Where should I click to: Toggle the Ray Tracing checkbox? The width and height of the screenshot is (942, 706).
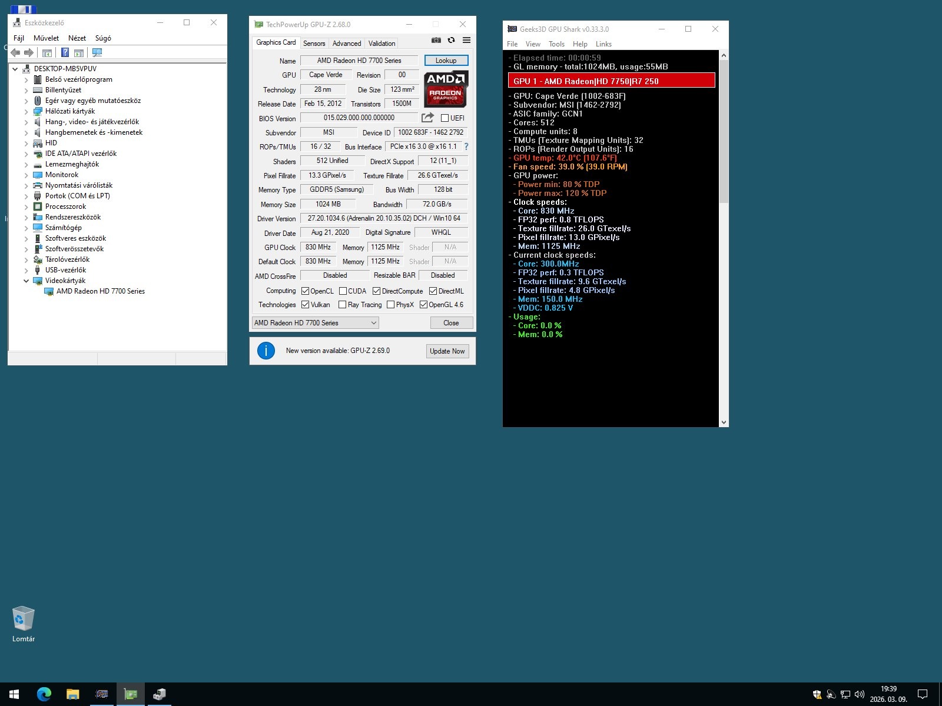click(x=343, y=305)
